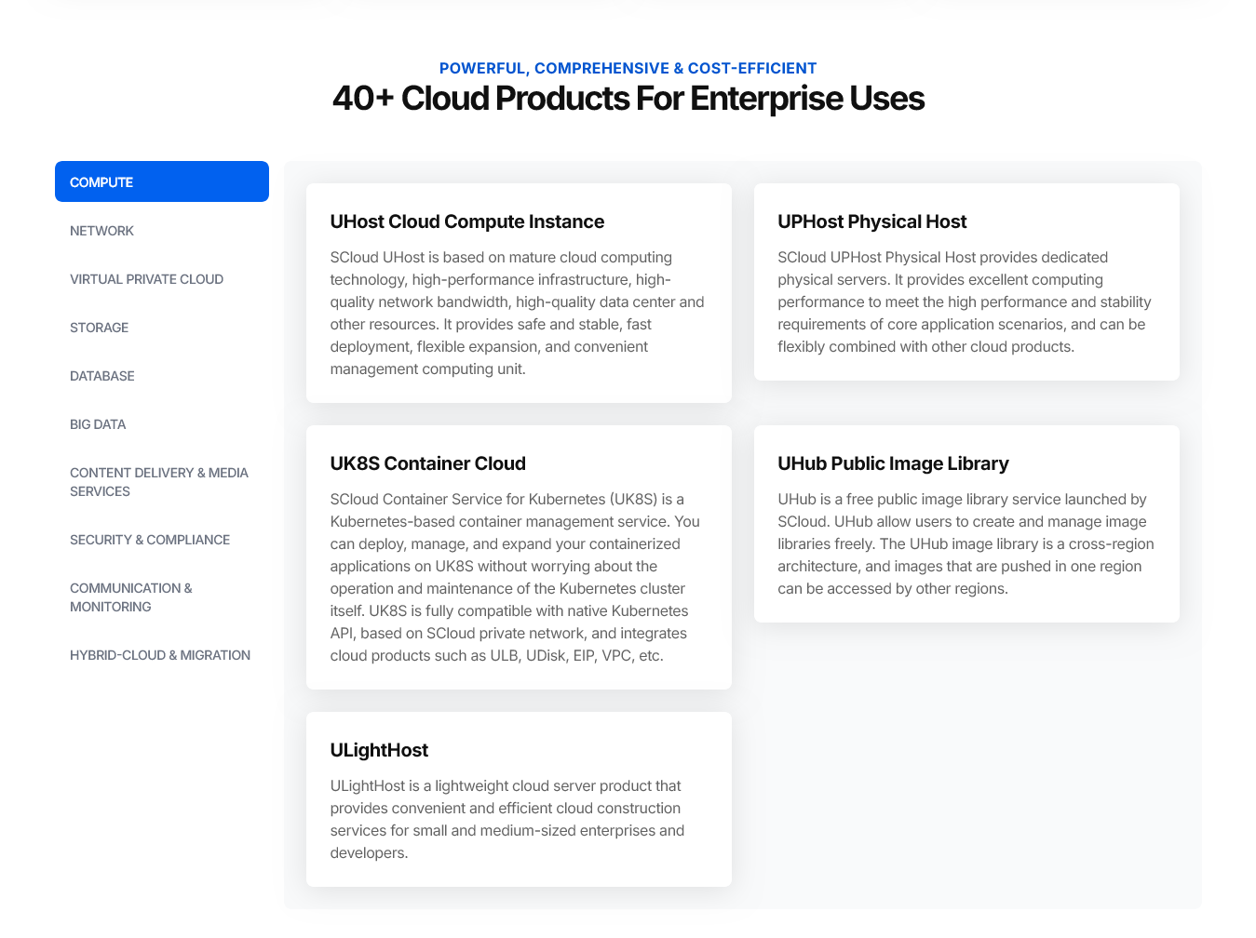The height and width of the screenshot is (938, 1256).
Task: View Content Delivery & Media Services
Action: 158,482
